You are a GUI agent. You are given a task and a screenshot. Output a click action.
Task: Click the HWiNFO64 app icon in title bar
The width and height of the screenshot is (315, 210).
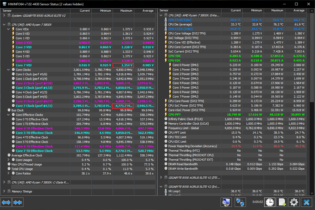[x=5, y=4]
